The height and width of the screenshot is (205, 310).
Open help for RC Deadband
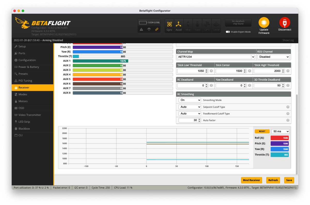point(211,85)
